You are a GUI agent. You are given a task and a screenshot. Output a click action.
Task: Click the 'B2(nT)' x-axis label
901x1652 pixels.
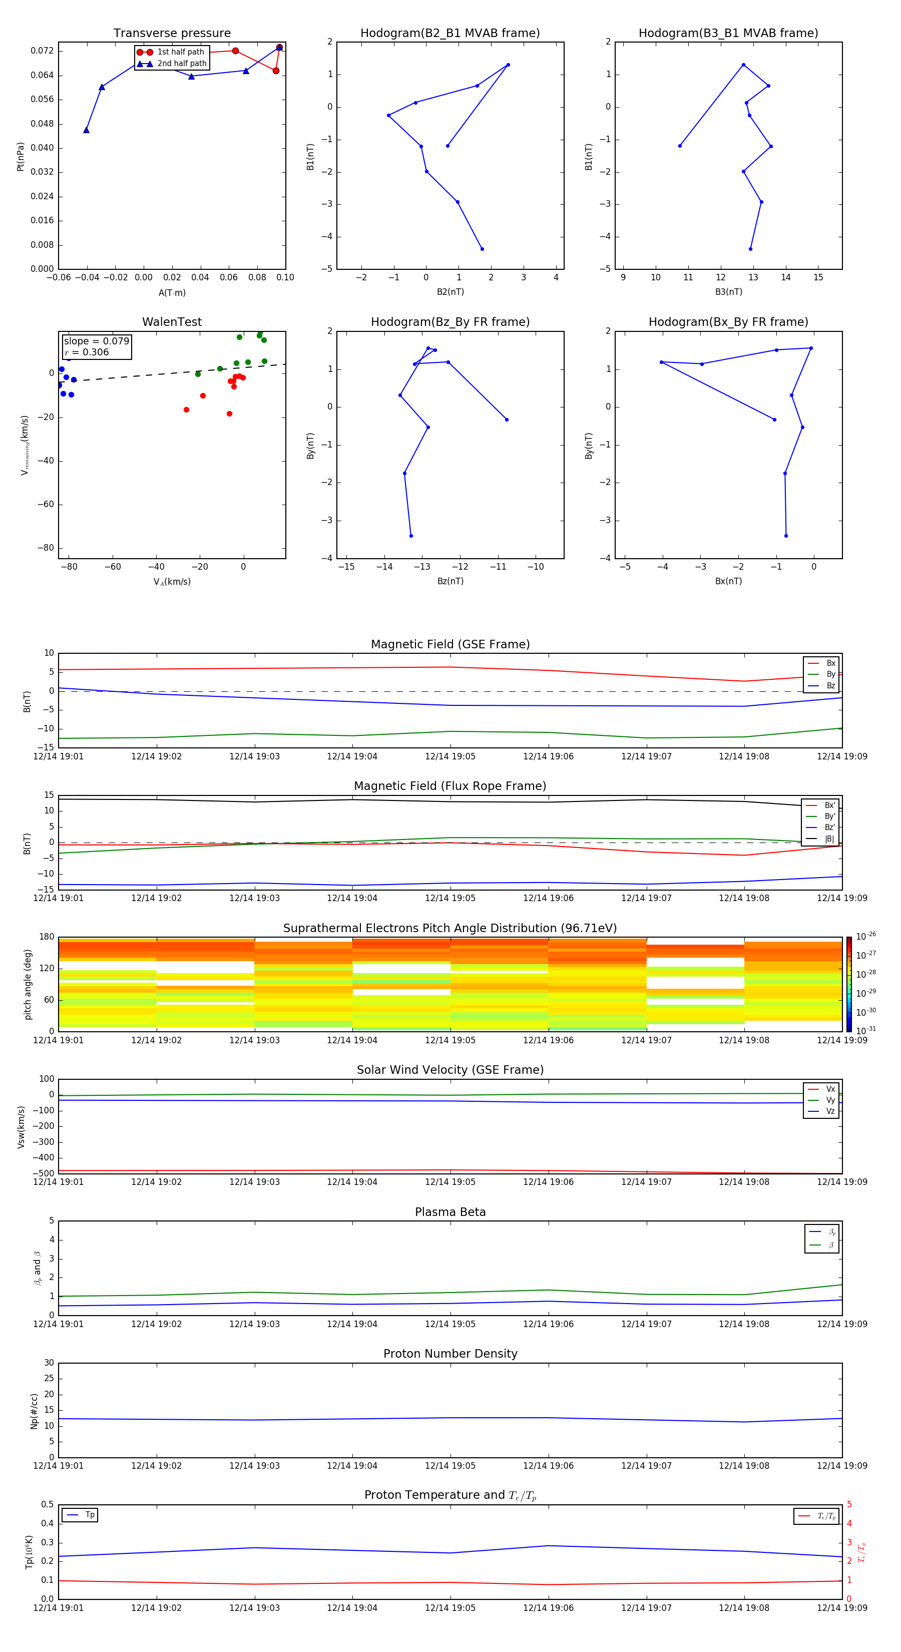450,292
